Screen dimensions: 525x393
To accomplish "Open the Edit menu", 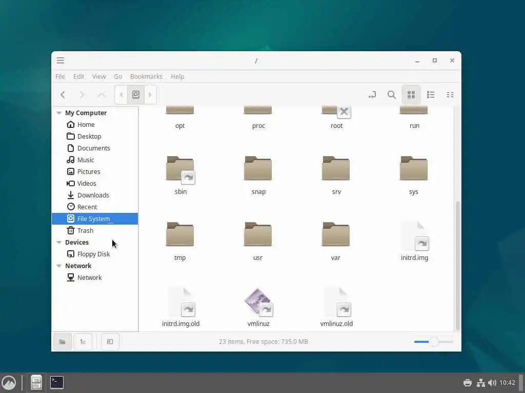I will [x=78, y=77].
